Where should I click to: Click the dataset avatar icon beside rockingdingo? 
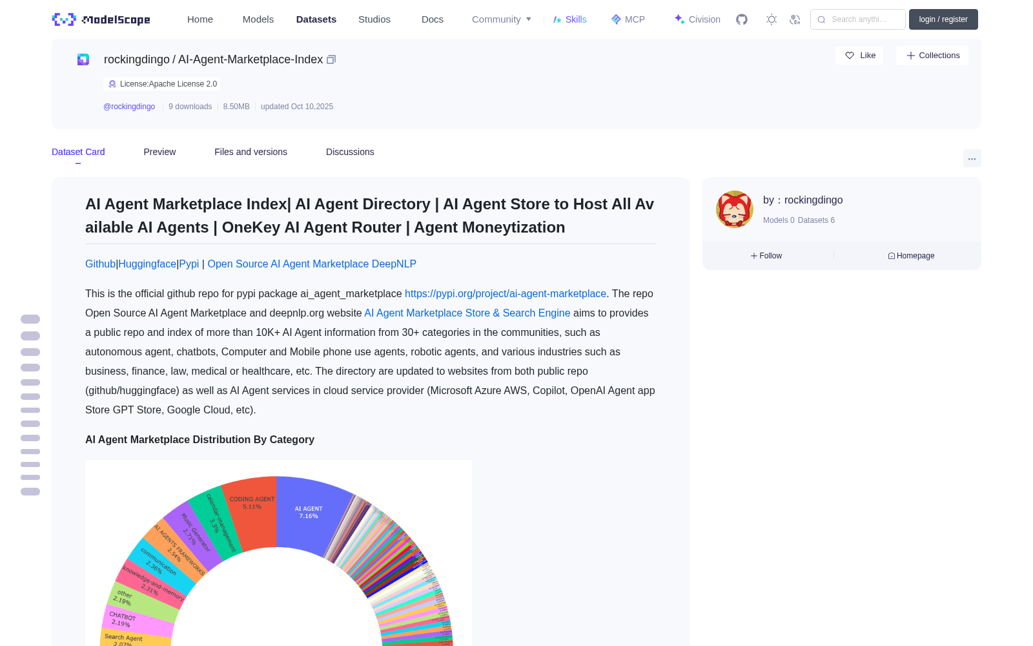click(83, 59)
